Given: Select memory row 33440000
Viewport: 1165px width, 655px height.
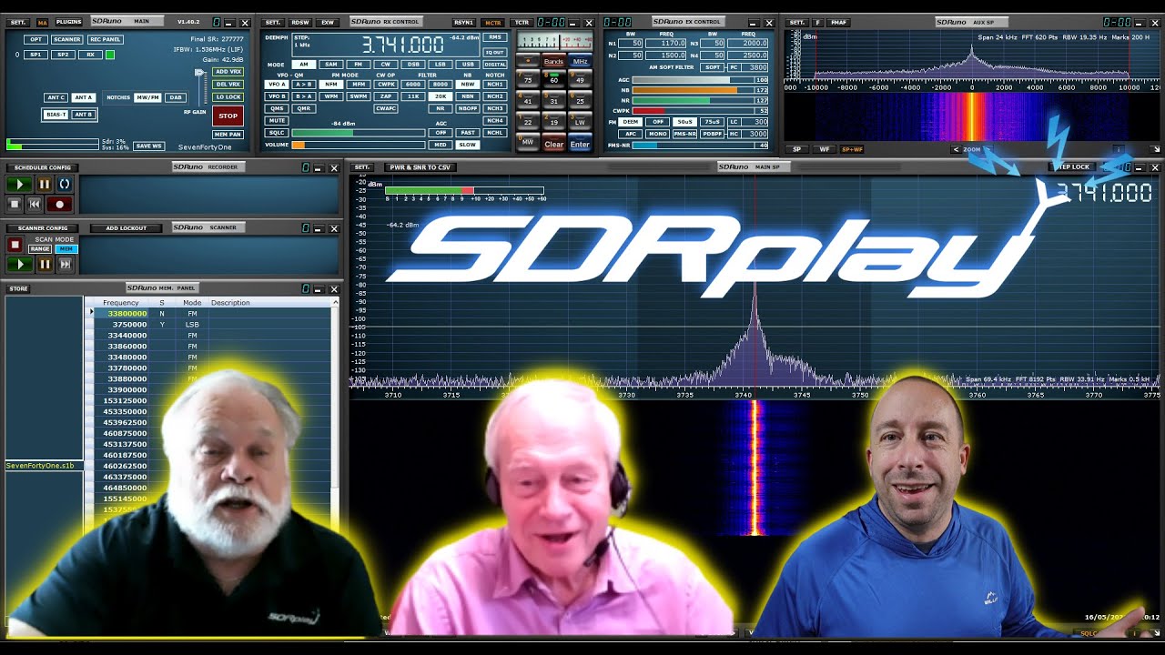Looking at the screenshot, I should 212,335.
